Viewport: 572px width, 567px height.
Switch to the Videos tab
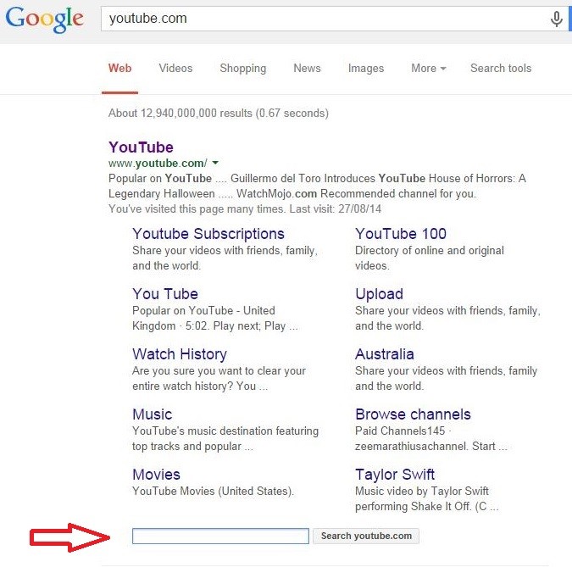[175, 69]
